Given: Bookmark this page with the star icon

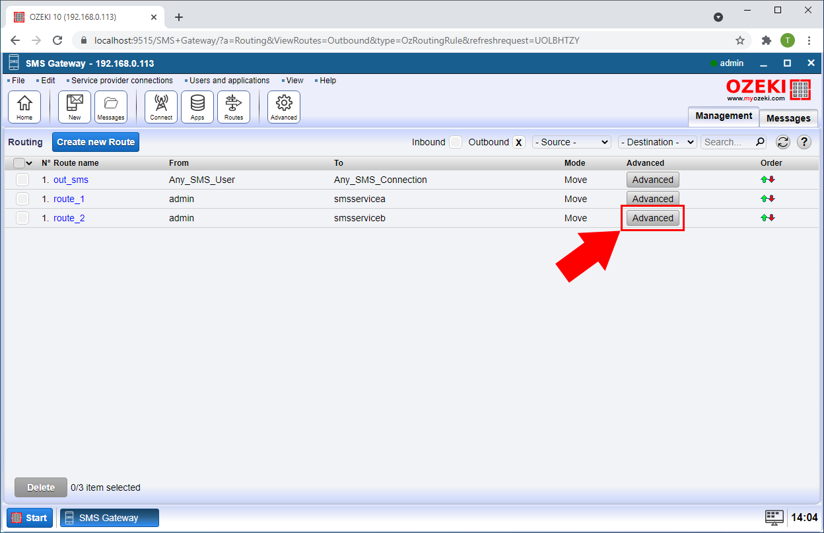Looking at the screenshot, I should click(740, 40).
